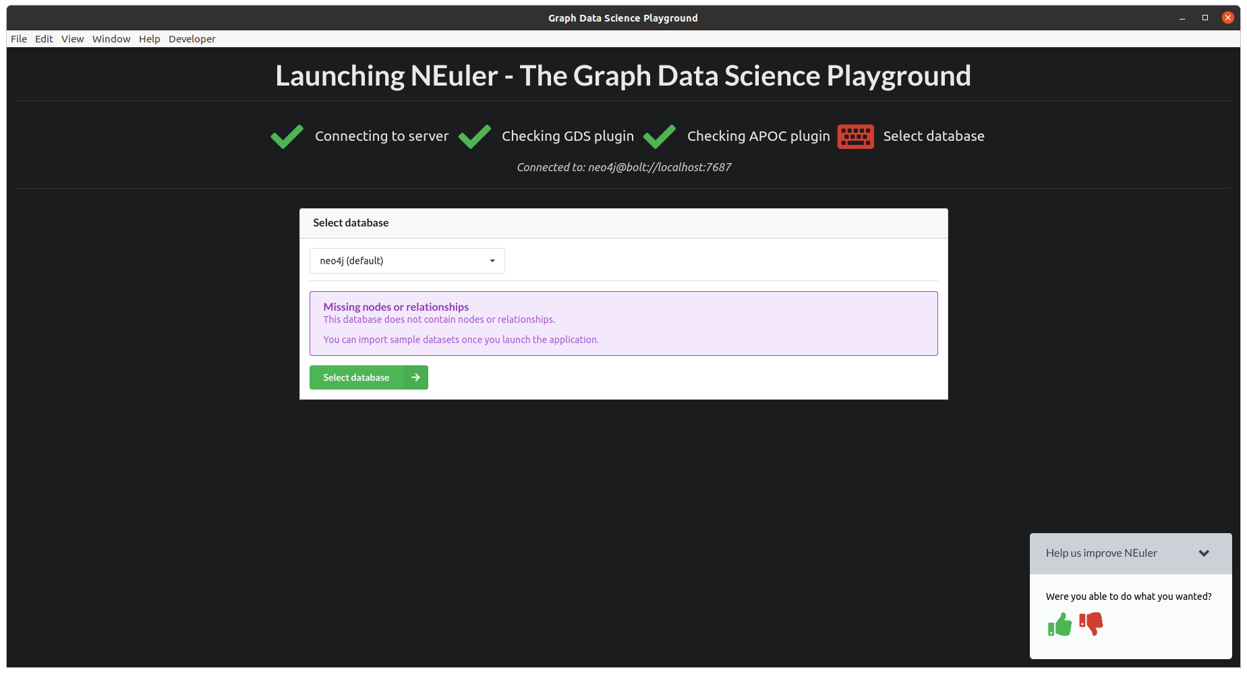Click the database dropdown caret arrow
The image size is (1247, 674).
coord(492,261)
